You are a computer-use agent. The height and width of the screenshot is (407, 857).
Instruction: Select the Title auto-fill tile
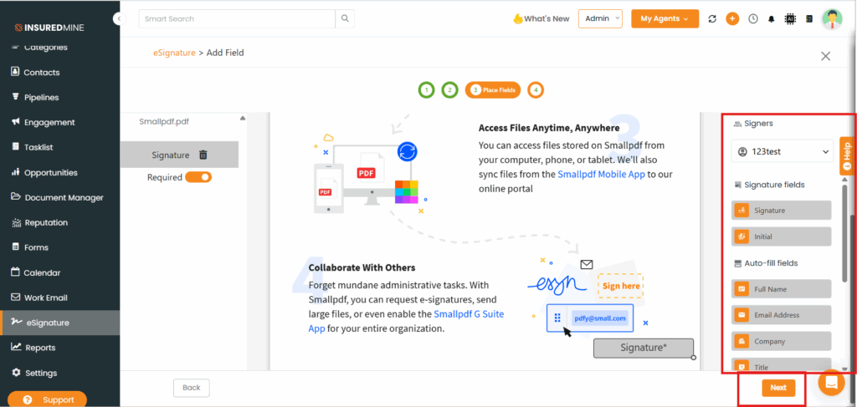tap(781, 365)
